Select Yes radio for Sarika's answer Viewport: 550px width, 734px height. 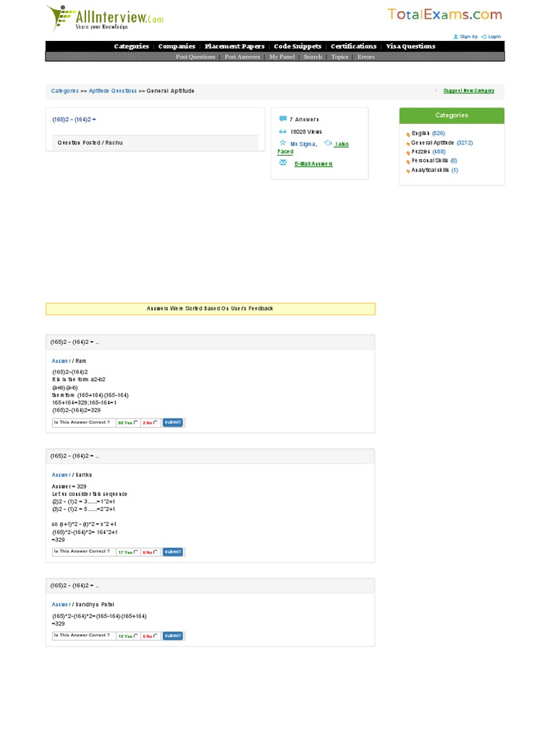tap(136, 552)
